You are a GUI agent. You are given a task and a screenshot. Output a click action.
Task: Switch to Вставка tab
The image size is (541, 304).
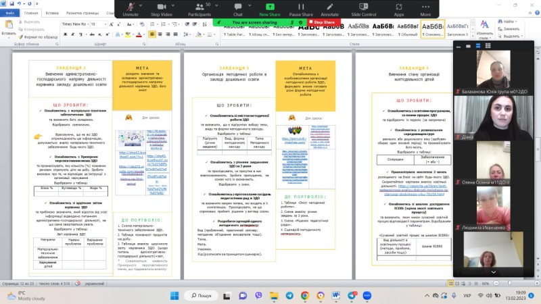52,13
